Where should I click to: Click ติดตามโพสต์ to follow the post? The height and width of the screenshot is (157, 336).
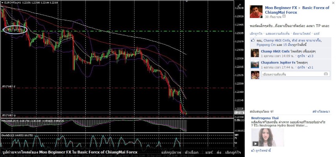point(301,34)
